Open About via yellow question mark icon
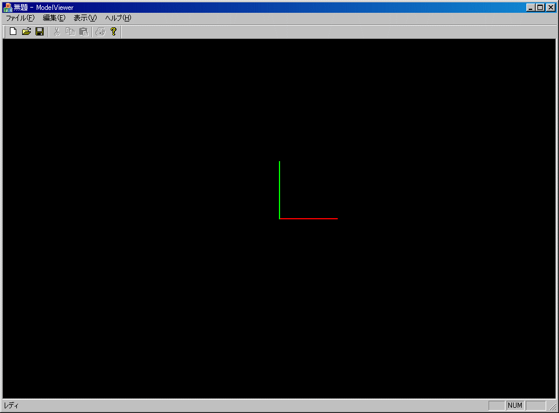559x413 pixels. pos(114,31)
